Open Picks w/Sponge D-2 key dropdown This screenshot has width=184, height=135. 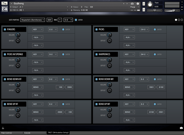pos(53,54)
